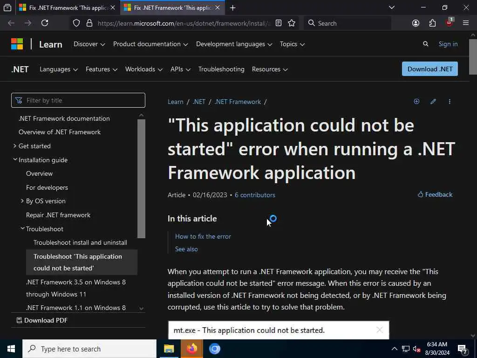This screenshot has height=358, width=477.
Task: Click the Windows Start button
Action: click(x=11, y=349)
